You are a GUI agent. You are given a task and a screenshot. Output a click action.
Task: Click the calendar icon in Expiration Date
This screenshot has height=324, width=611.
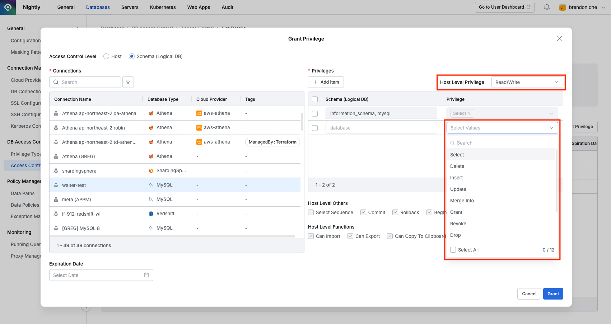tap(146, 275)
